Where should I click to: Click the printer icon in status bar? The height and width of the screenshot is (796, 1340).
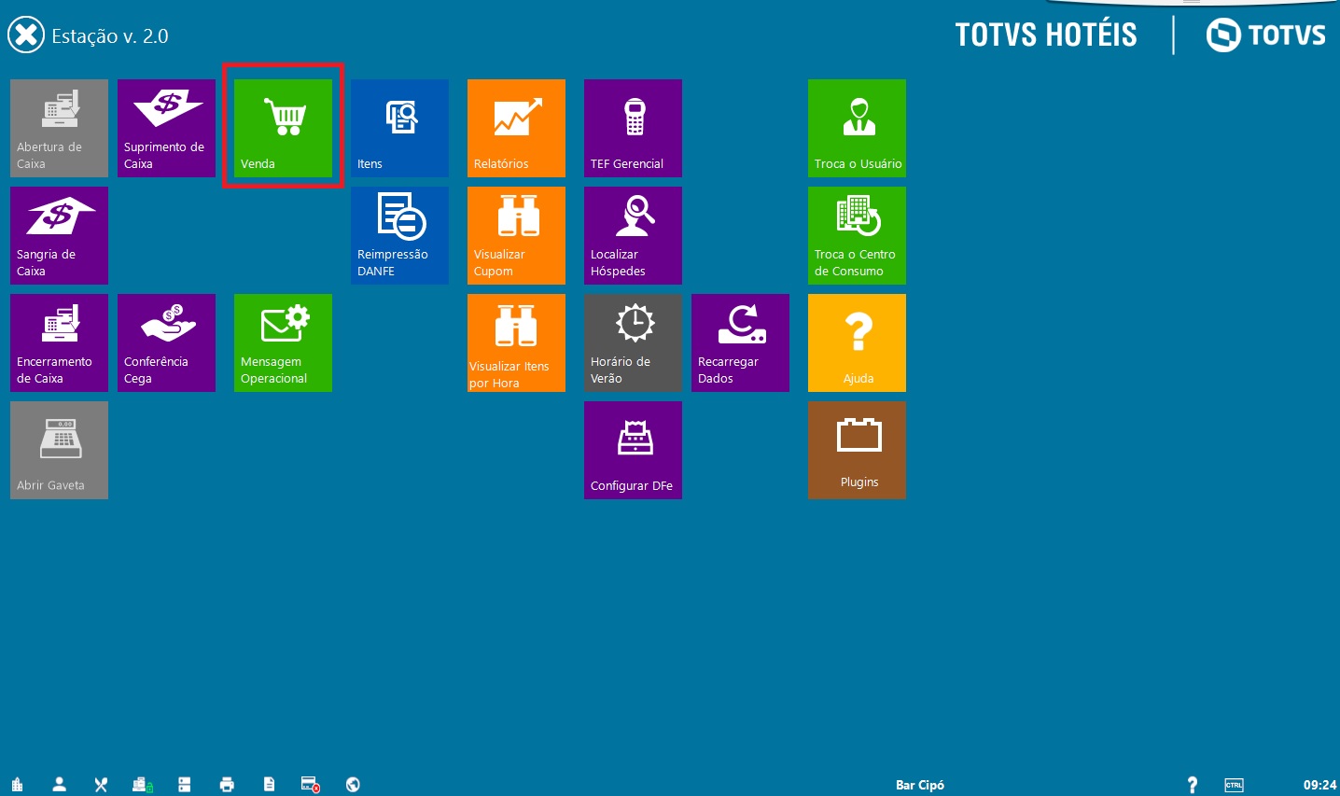coord(227,785)
